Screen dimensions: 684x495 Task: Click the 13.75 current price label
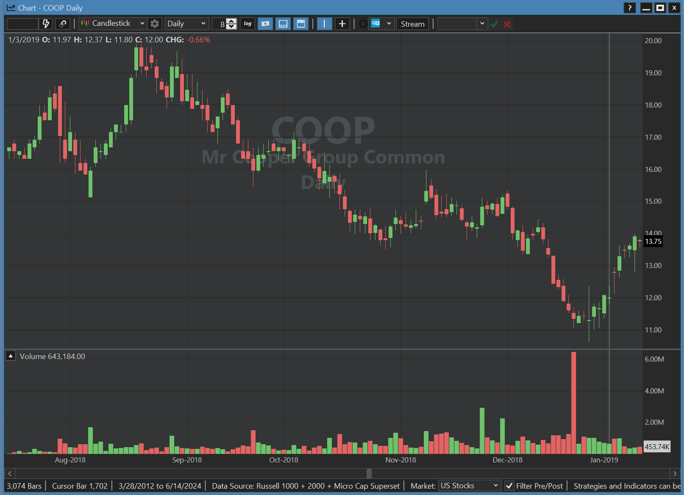653,242
